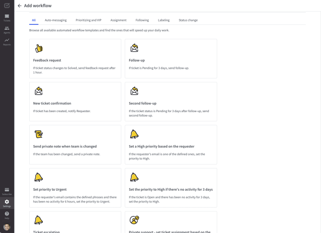Screen dimensions: 321x233
Task: Click 'If the requester's email is one of' description
Action: tap(167, 156)
